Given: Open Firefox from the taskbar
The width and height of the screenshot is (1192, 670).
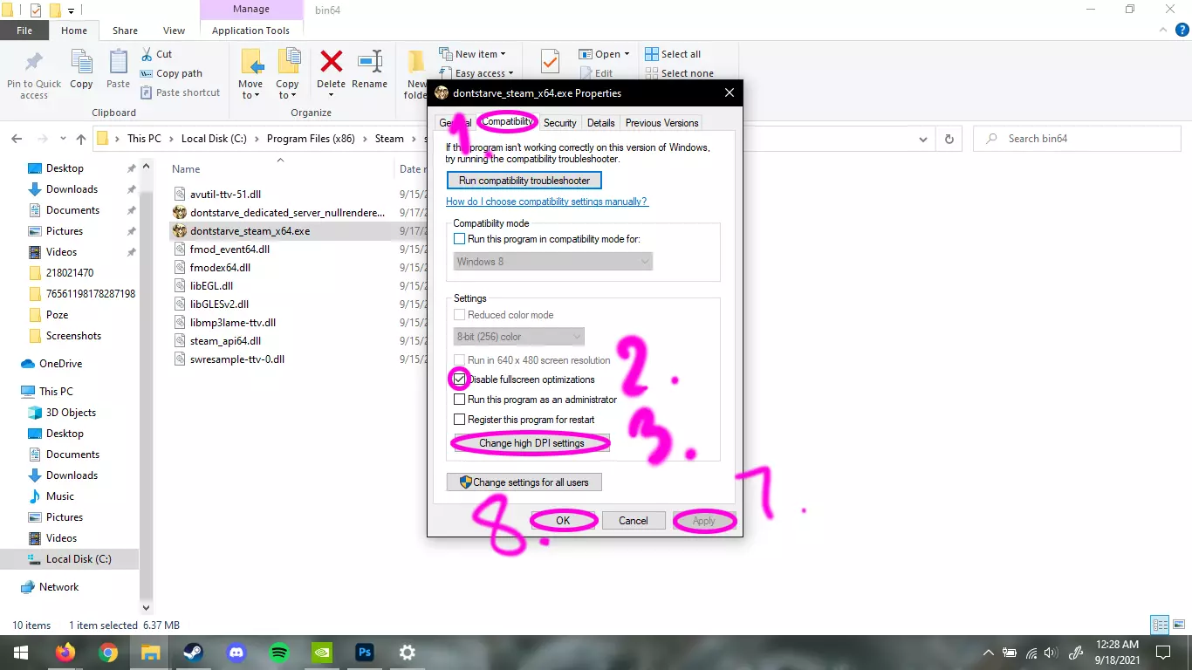Looking at the screenshot, I should click(65, 653).
